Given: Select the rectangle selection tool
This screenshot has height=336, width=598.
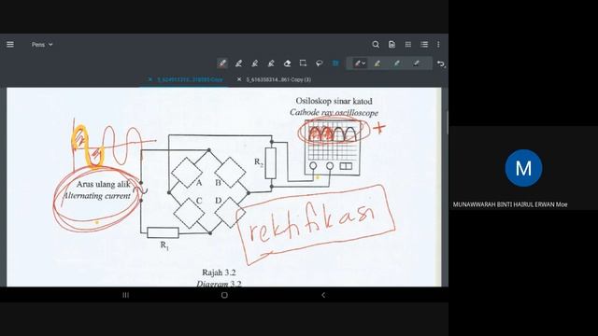Looking at the screenshot, I should pos(303,63).
